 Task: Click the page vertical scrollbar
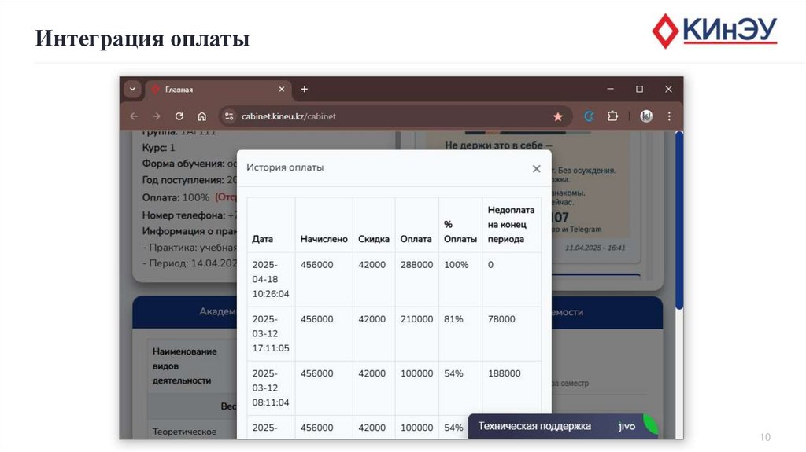[679, 221]
